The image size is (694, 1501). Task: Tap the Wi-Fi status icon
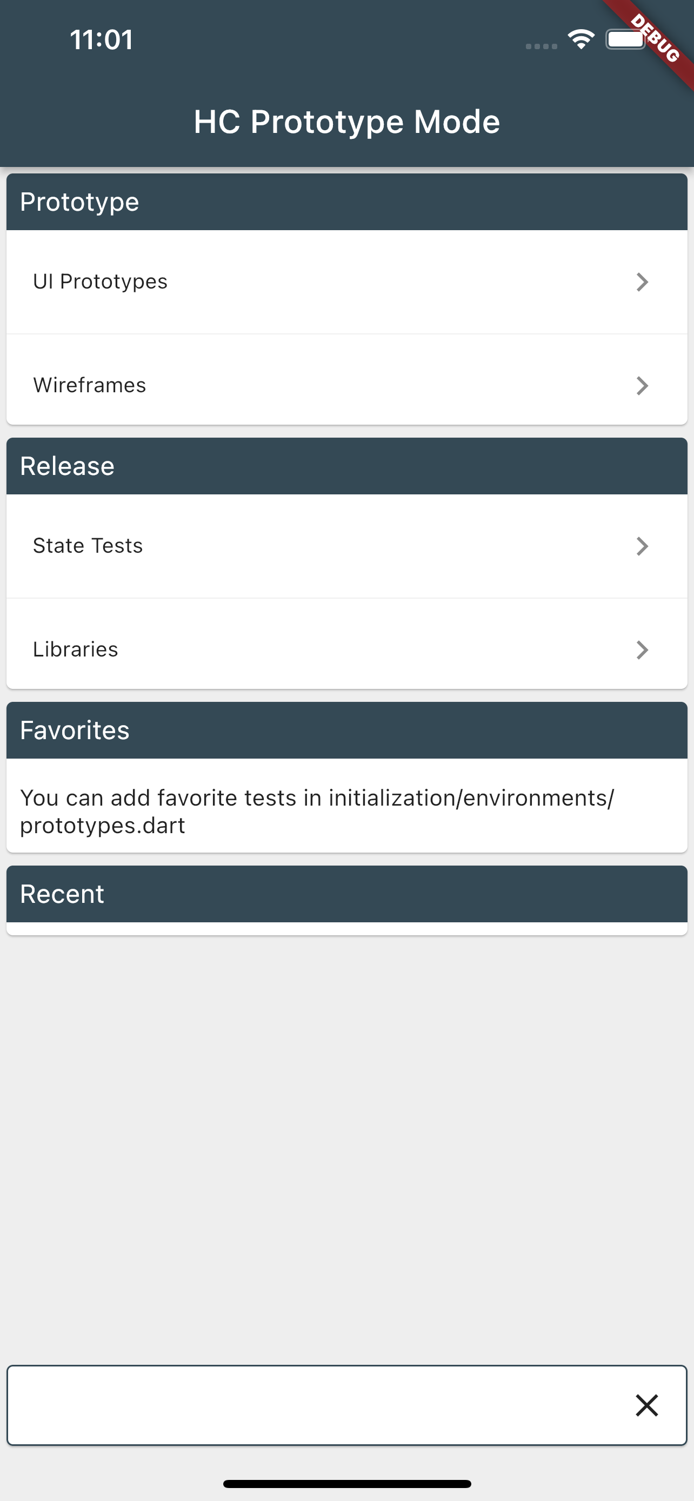pyautogui.click(x=581, y=39)
